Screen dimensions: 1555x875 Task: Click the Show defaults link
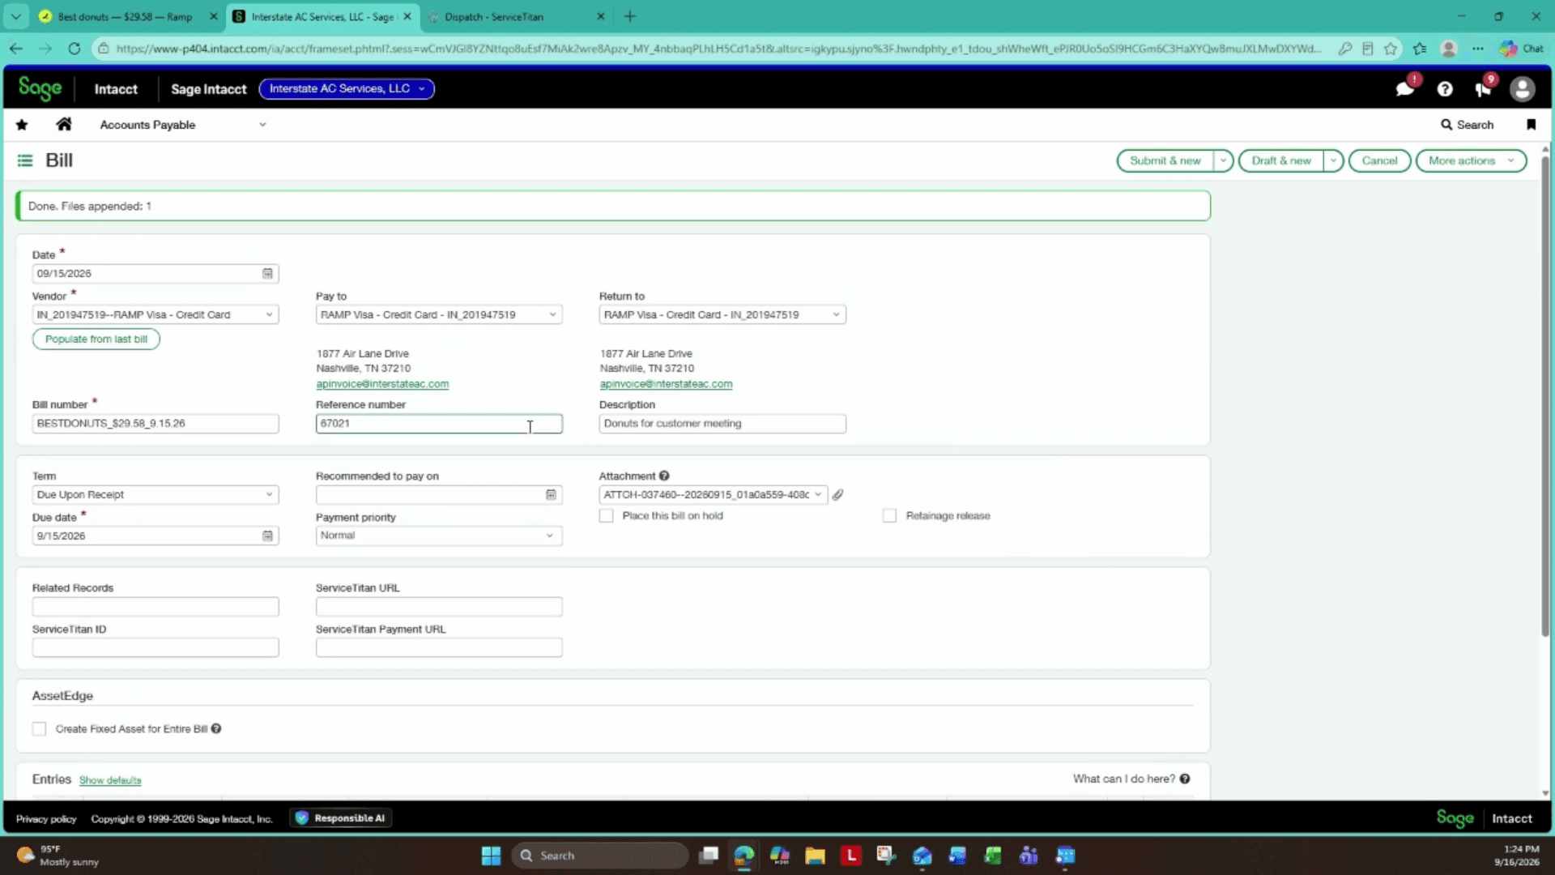110,780
